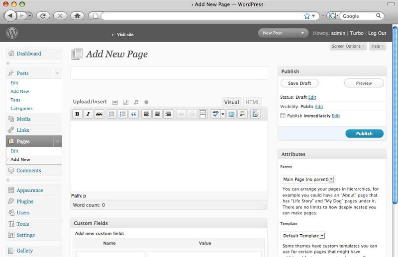This screenshot has width=398, height=257.
Task: Edit the post Status
Action: 312,97
